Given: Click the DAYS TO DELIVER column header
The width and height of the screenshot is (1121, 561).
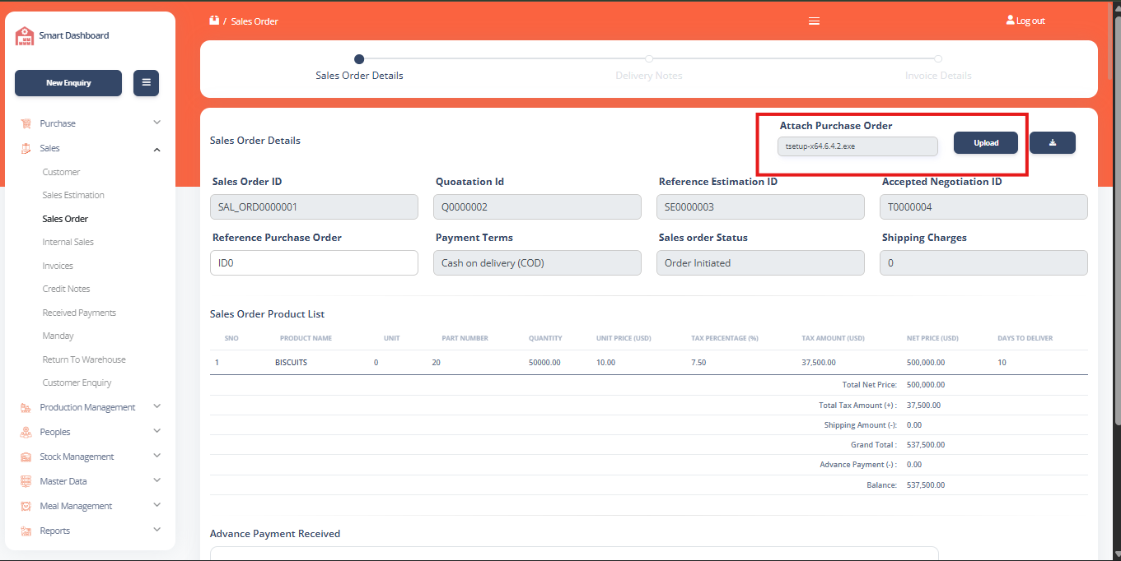Looking at the screenshot, I should click(x=1025, y=338).
